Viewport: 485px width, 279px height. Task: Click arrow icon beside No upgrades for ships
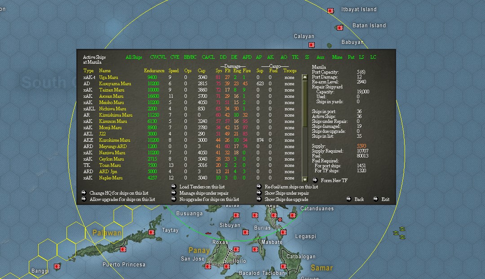(174, 199)
